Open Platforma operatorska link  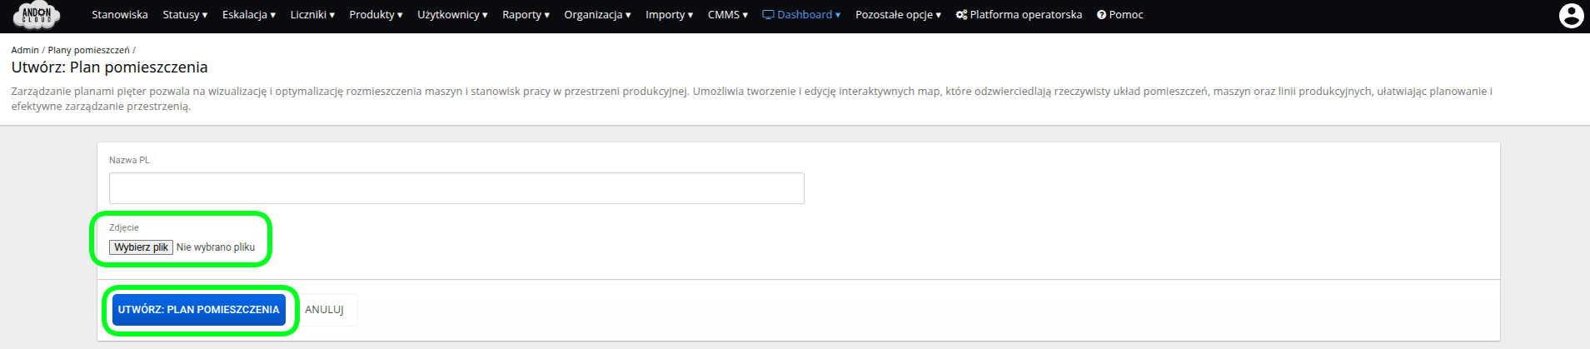point(1019,15)
